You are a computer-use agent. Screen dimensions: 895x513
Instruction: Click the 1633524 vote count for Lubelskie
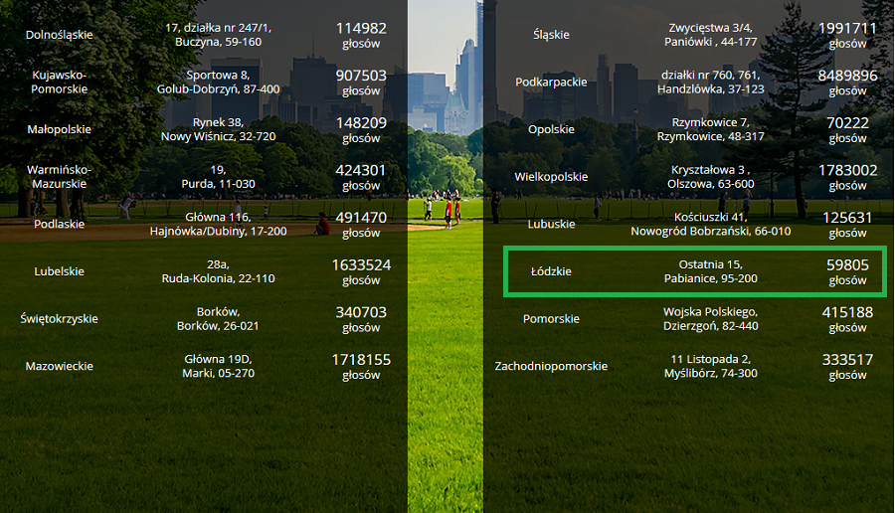(x=361, y=265)
